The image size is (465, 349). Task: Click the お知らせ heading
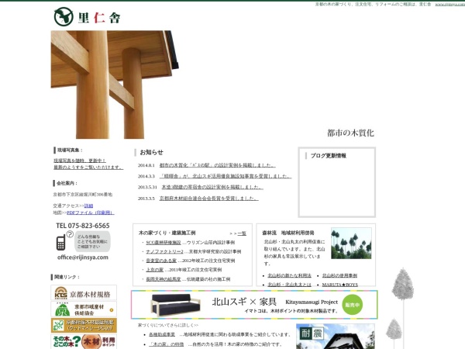click(151, 152)
